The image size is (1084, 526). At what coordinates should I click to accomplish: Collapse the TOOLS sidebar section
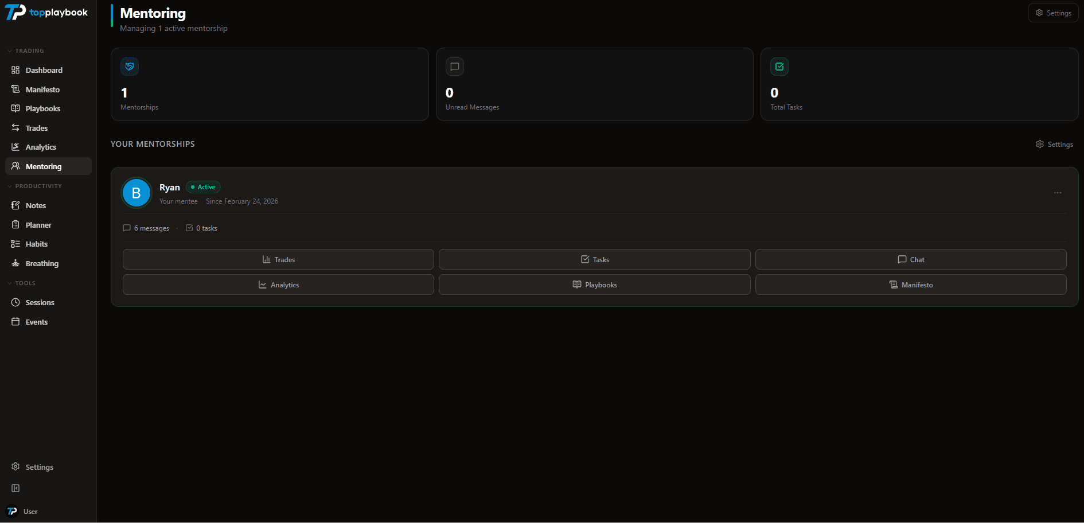tap(24, 283)
